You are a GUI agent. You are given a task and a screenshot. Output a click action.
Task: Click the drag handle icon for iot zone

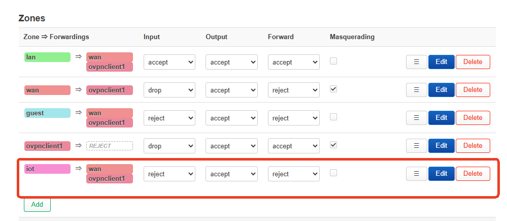[417, 174]
